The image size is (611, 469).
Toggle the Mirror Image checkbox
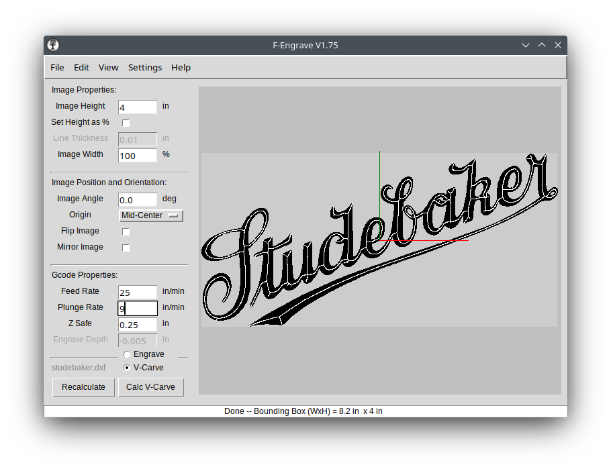pyautogui.click(x=126, y=248)
